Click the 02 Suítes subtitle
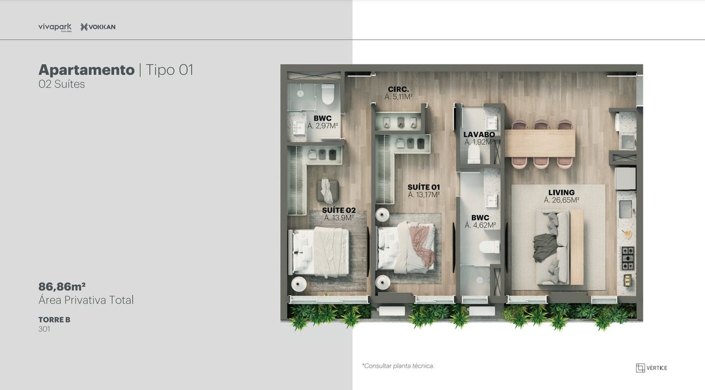 62,85
